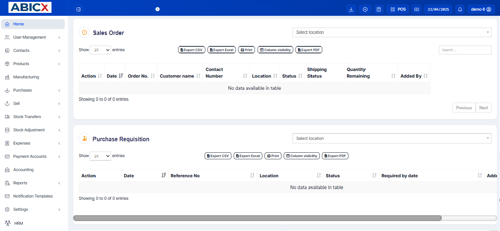The image size is (500, 231).
Task: Open notifications via the bell icon
Action: (460, 9)
